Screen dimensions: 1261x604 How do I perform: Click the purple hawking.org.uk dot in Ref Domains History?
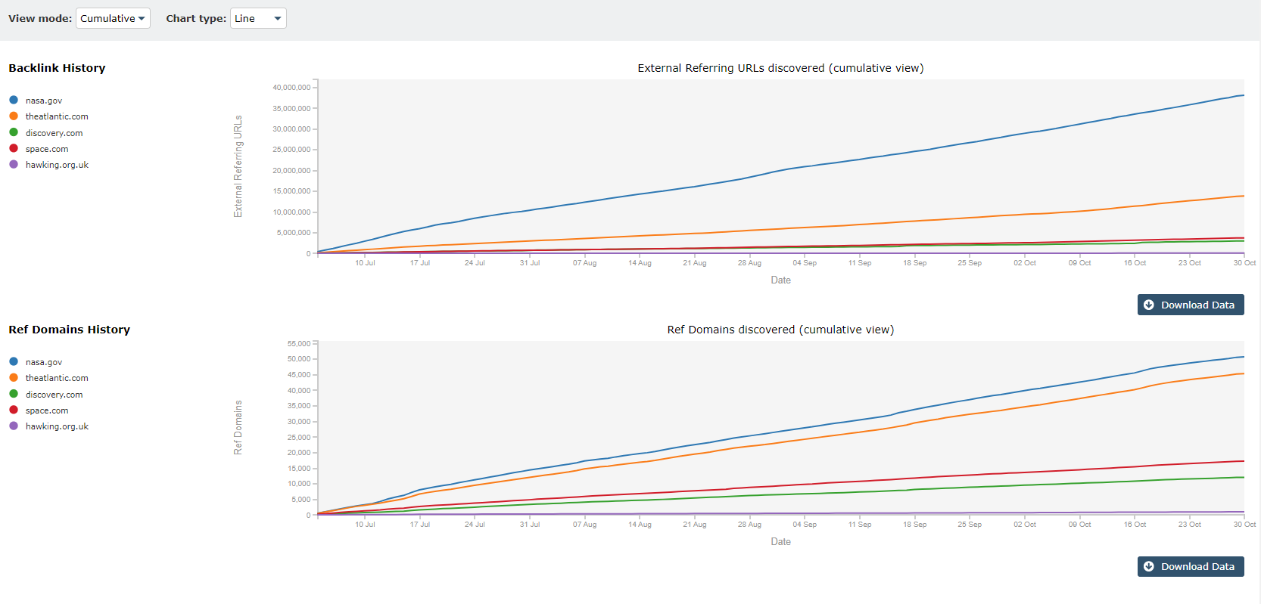coord(14,426)
